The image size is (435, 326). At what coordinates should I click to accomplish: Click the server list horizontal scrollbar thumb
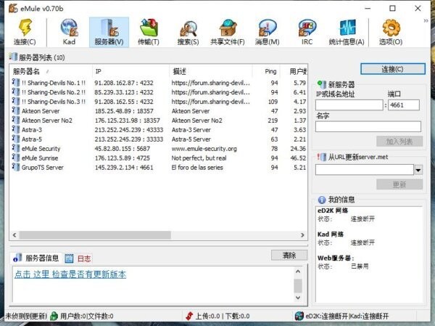click(95, 235)
